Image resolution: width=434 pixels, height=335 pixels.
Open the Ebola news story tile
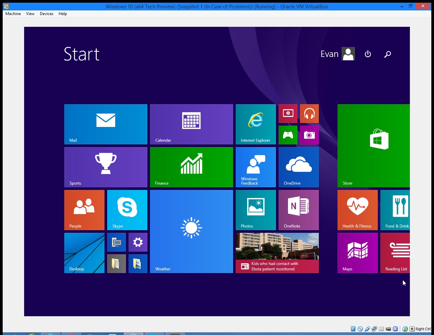277,253
